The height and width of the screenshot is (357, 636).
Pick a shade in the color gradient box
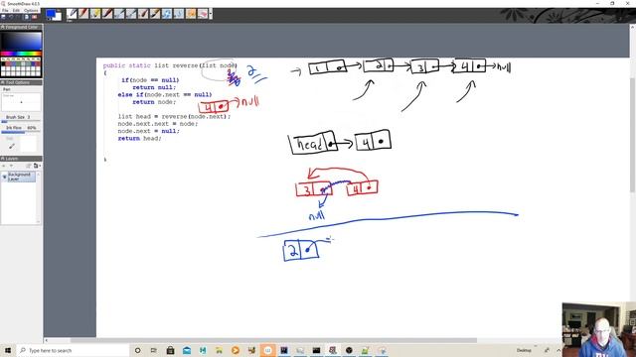click(21, 42)
